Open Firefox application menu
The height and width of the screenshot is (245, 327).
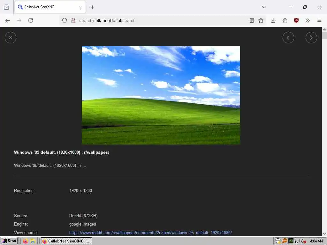click(319, 20)
